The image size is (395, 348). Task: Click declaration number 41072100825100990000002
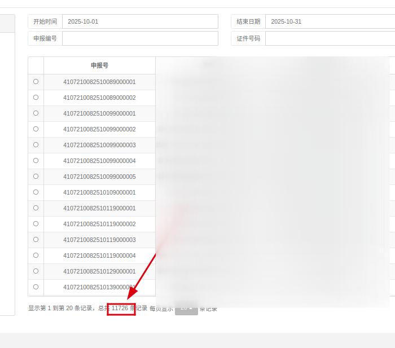pos(99,129)
